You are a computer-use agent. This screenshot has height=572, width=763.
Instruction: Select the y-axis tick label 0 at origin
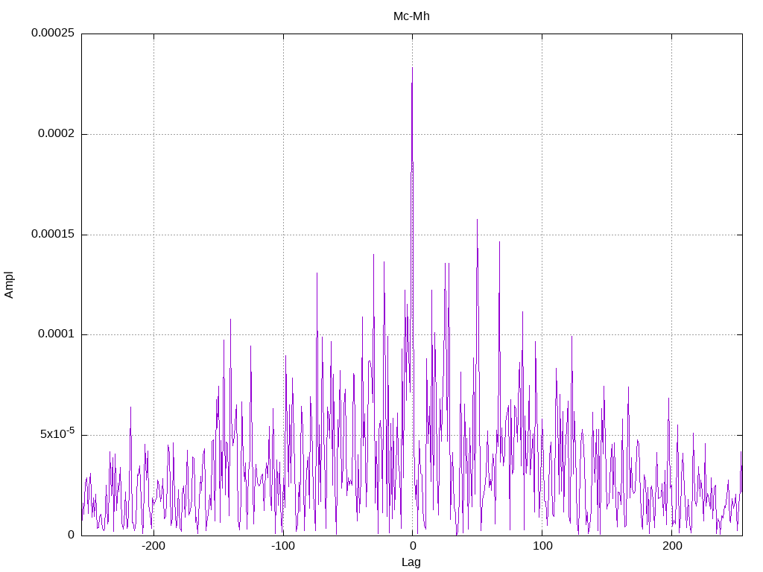(71, 535)
